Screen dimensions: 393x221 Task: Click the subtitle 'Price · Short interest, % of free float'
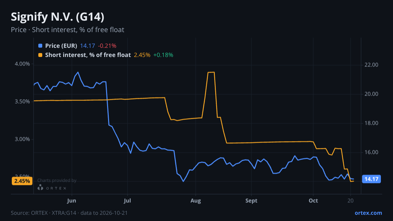tap(67, 30)
